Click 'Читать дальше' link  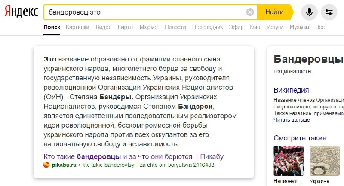pos(292,120)
